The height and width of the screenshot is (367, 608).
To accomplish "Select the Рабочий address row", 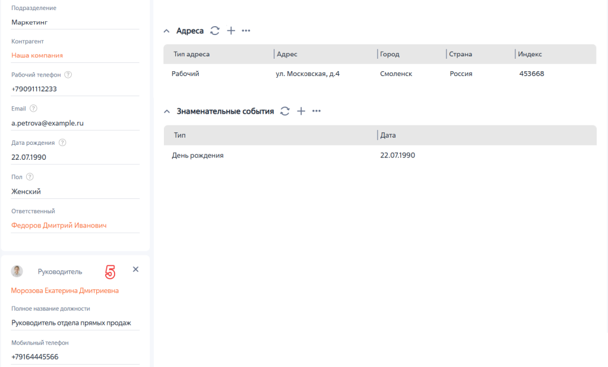I will pyautogui.click(x=379, y=74).
